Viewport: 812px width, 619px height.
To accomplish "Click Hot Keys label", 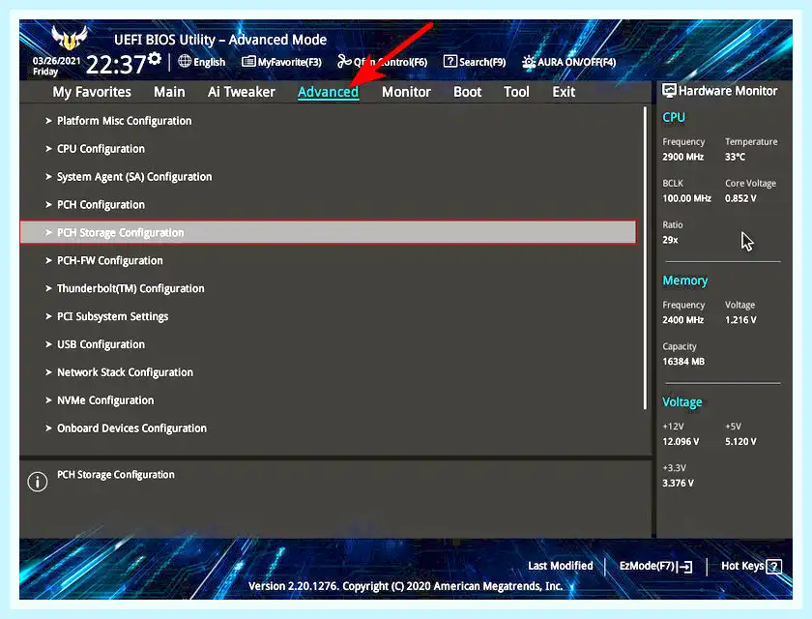I will [x=742, y=566].
